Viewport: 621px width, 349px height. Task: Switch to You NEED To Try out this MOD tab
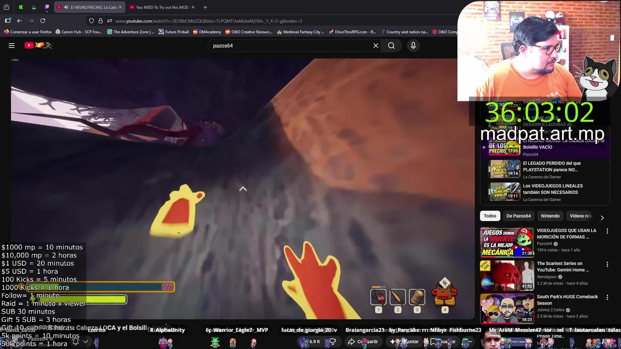[159, 7]
